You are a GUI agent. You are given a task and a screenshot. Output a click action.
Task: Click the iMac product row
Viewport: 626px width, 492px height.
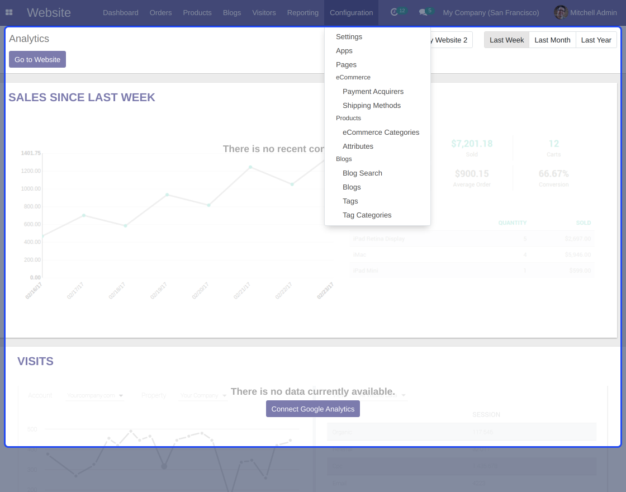[472, 255]
